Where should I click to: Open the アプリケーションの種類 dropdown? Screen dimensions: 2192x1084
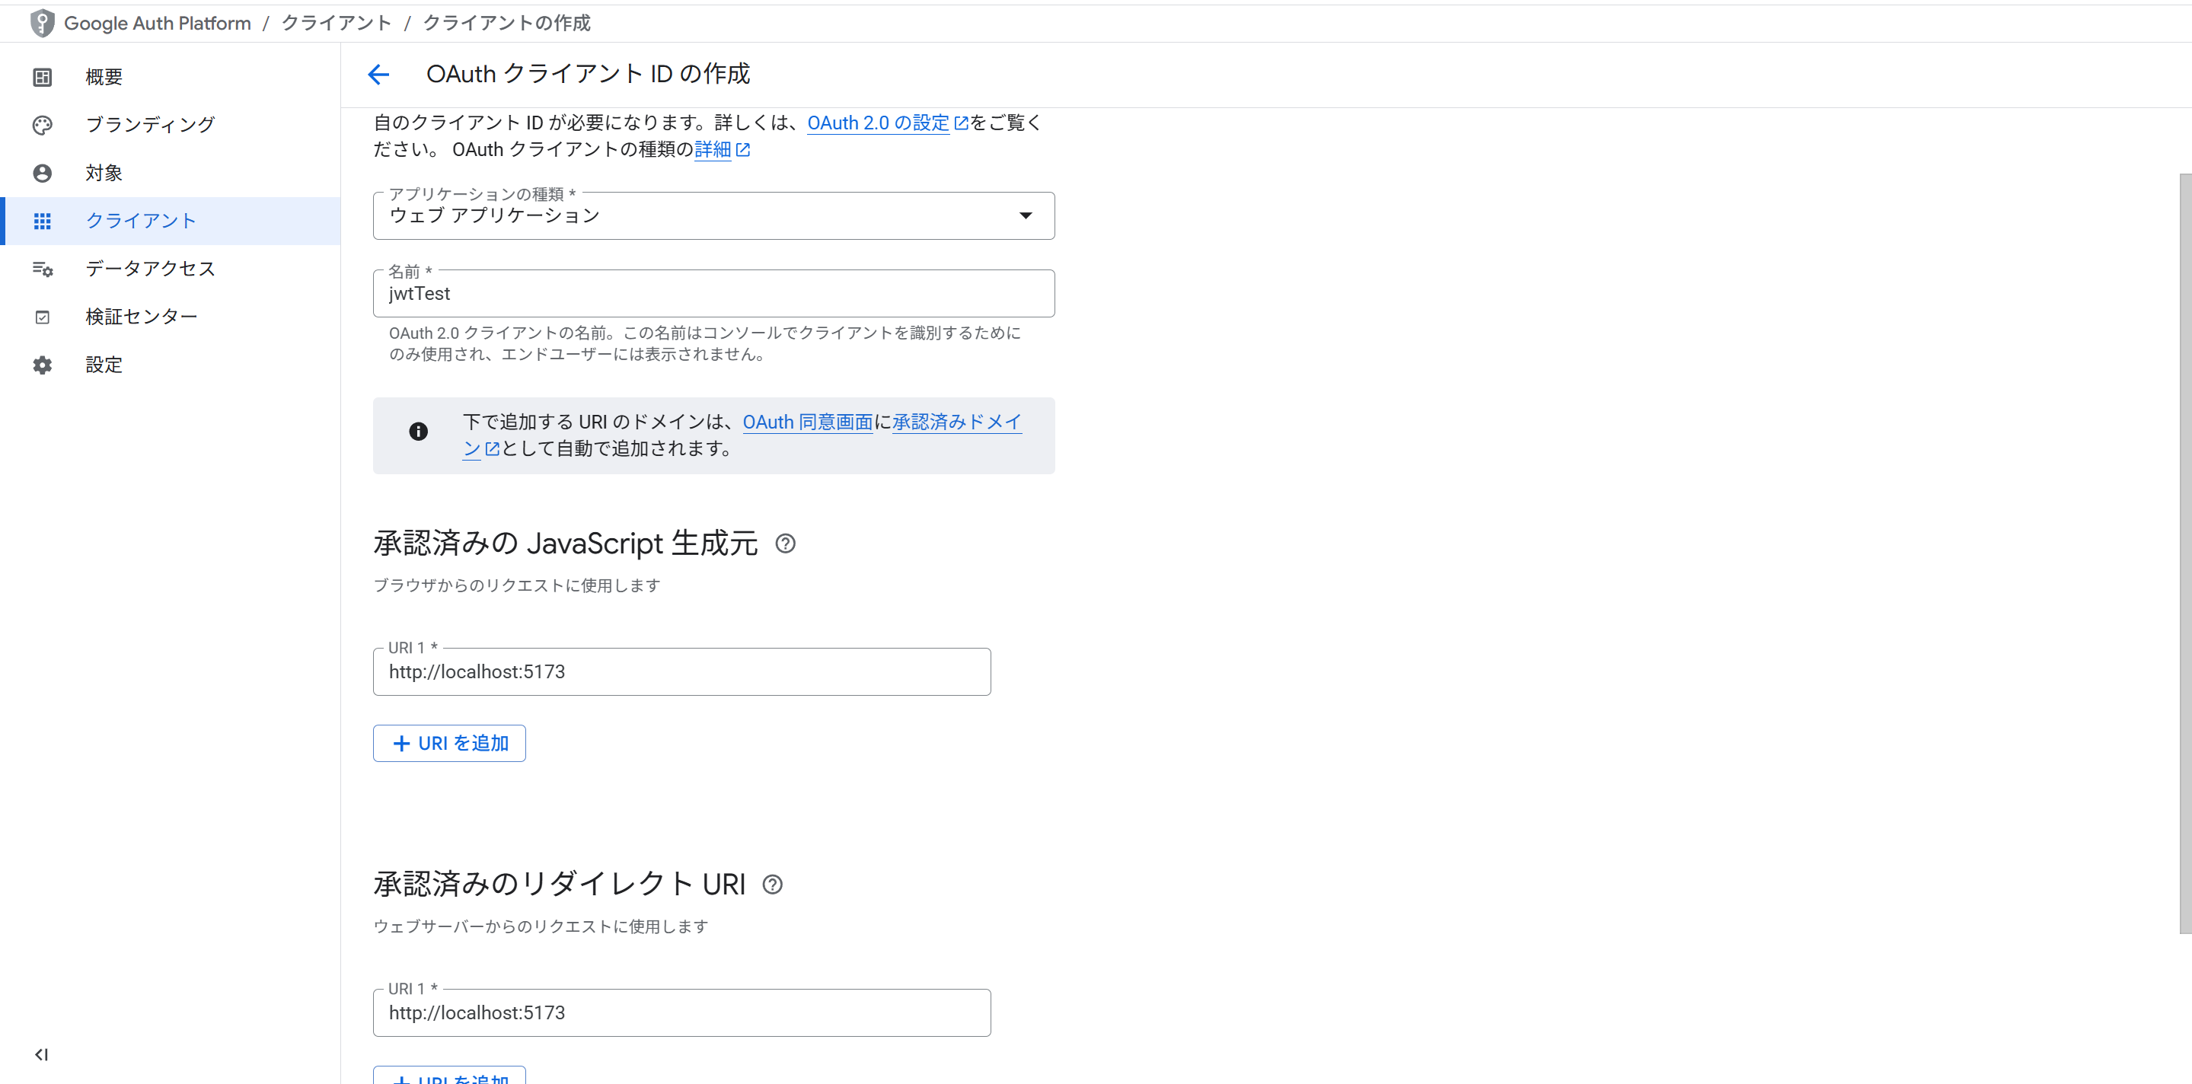(713, 216)
